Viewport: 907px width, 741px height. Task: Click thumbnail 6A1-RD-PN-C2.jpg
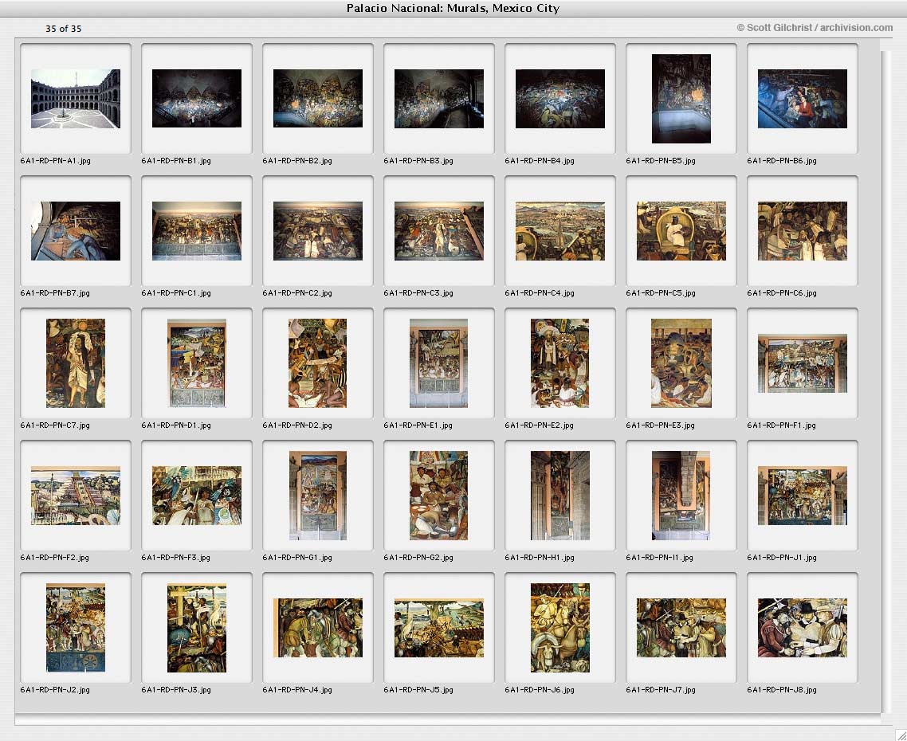click(318, 231)
